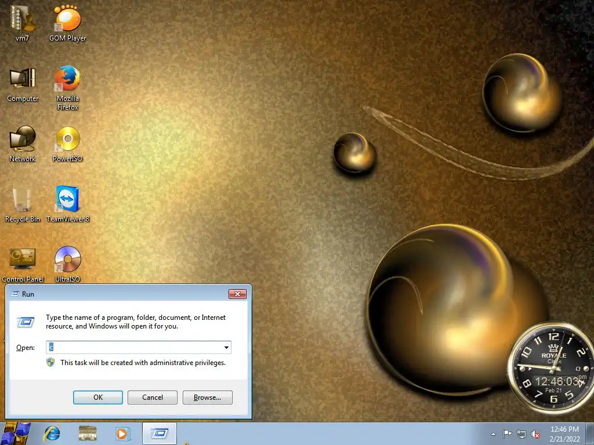Screen dimensions: 594x445
Task: Open the Action Center flag icon
Action: (x=507, y=434)
